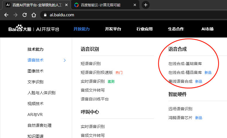Switch to the 百度智能云-计算无限可能 tab
This screenshot has height=138, width=227.
(105, 5)
